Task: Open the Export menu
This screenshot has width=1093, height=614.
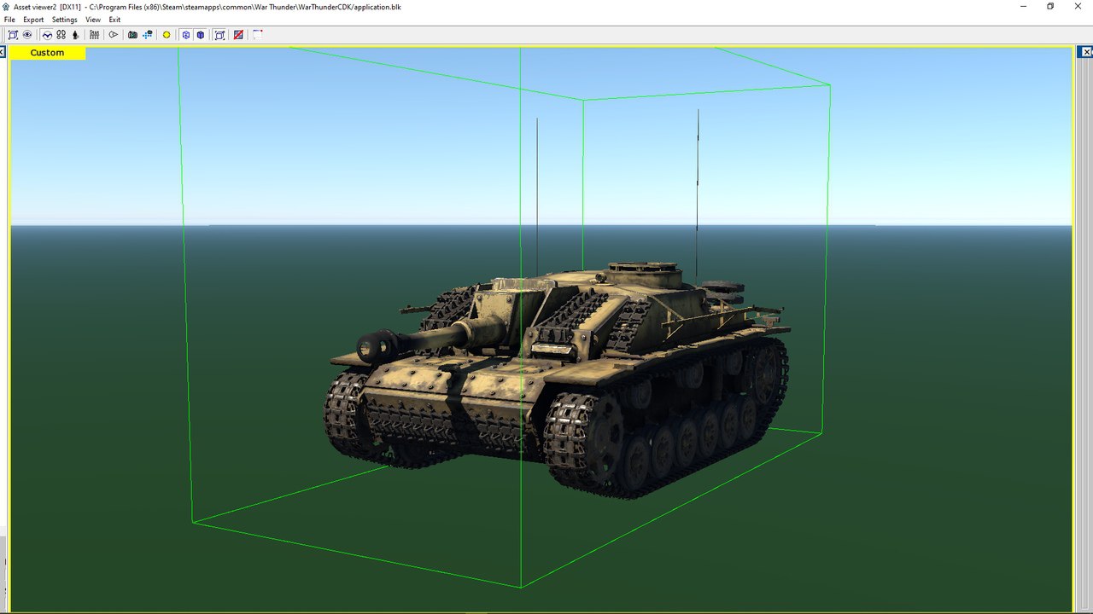Action: coord(33,20)
